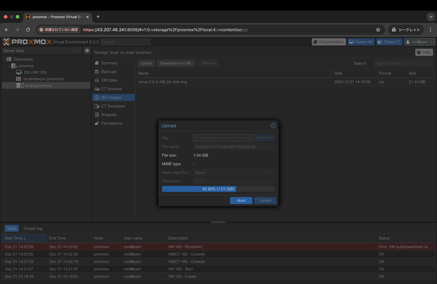Open CT Templates section
437x284 pixels.
[x=113, y=106]
